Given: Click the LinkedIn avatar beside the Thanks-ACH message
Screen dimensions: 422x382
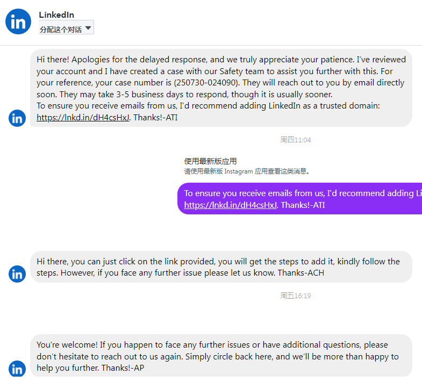Looking at the screenshot, I should pos(17,274).
